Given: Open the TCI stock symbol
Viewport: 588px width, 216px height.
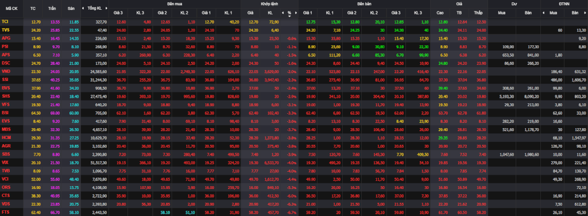Looking at the screenshot, I should click(5, 22).
